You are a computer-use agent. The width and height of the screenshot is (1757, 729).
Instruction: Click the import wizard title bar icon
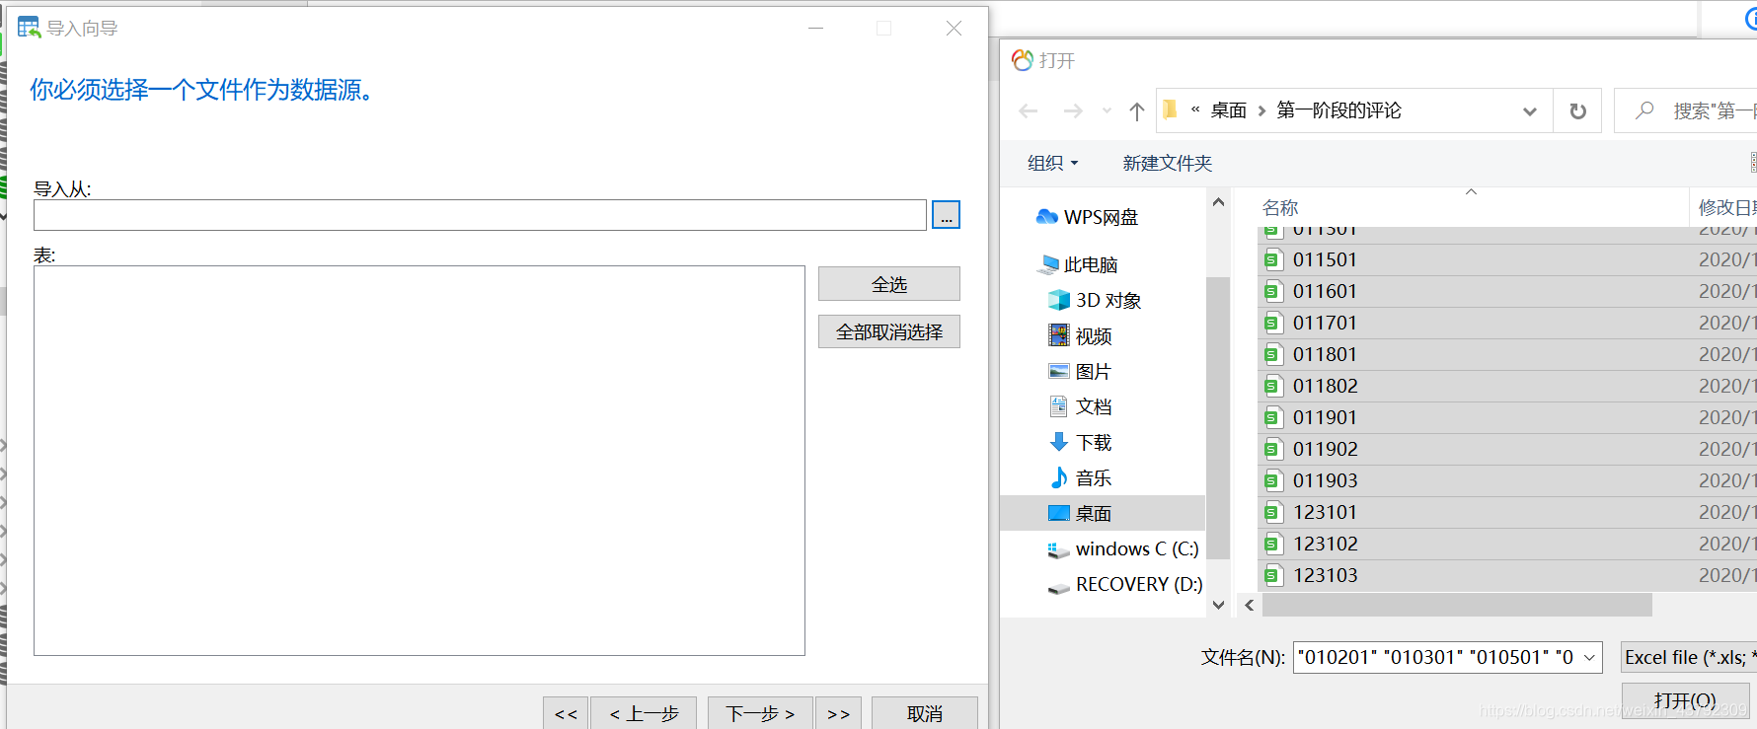tap(29, 28)
